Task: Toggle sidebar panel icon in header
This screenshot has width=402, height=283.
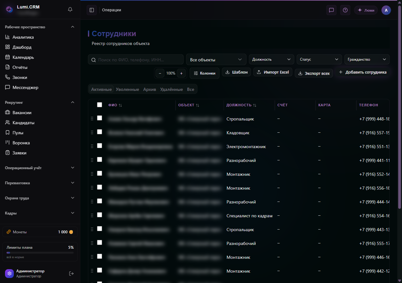Action: click(x=92, y=10)
